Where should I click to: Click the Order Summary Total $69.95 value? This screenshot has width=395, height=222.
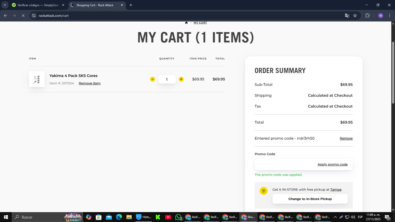tap(346, 122)
